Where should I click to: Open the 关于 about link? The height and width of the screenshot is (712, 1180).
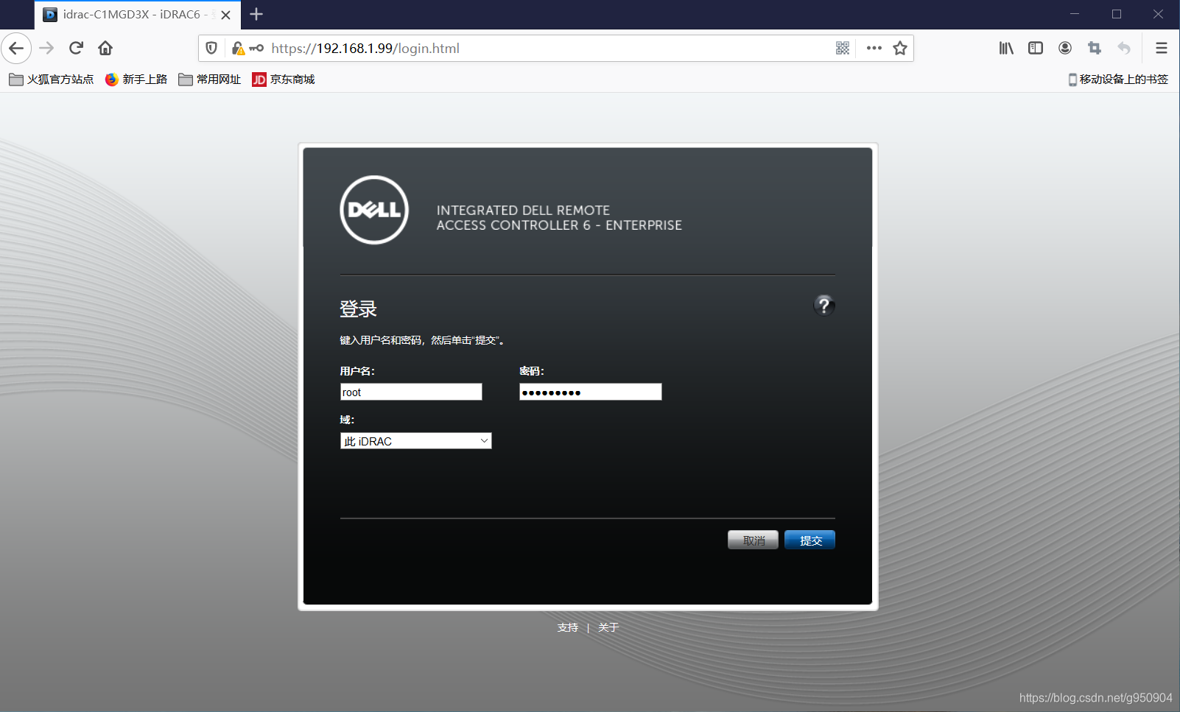608,628
